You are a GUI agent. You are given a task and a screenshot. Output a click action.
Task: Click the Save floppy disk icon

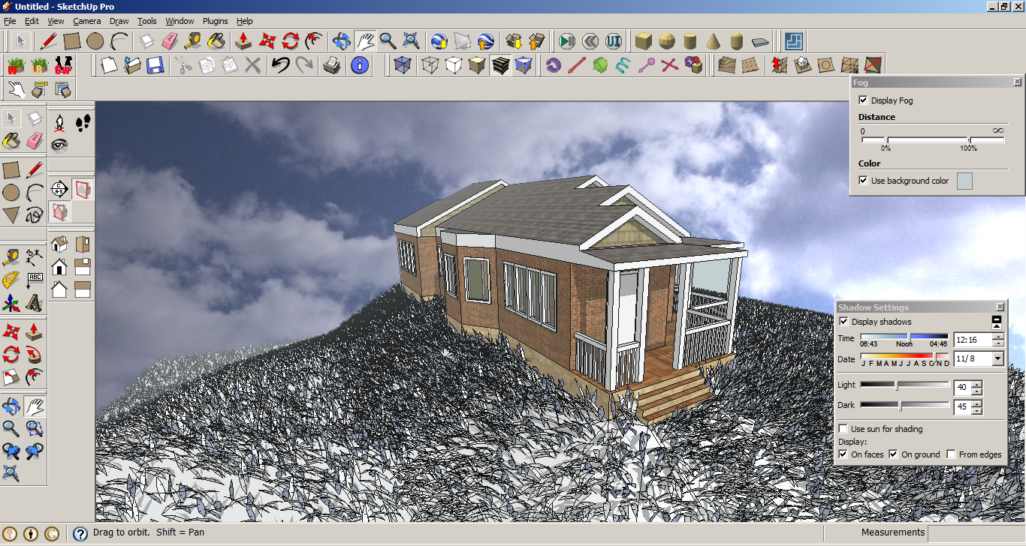click(x=155, y=65)
